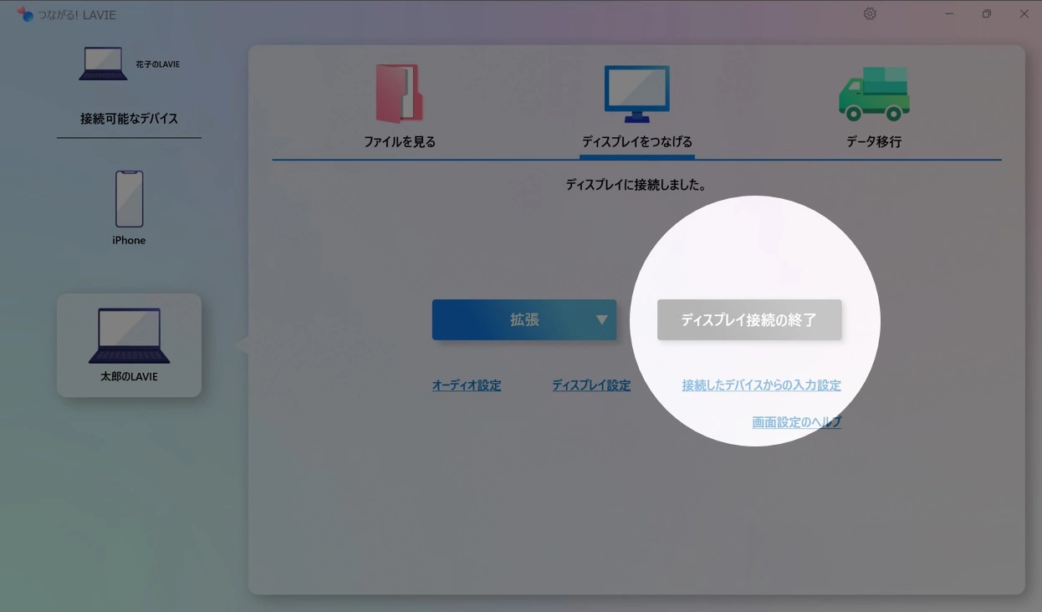Select the iPhone device icon

pyautogui.click(x=129, y=199)
